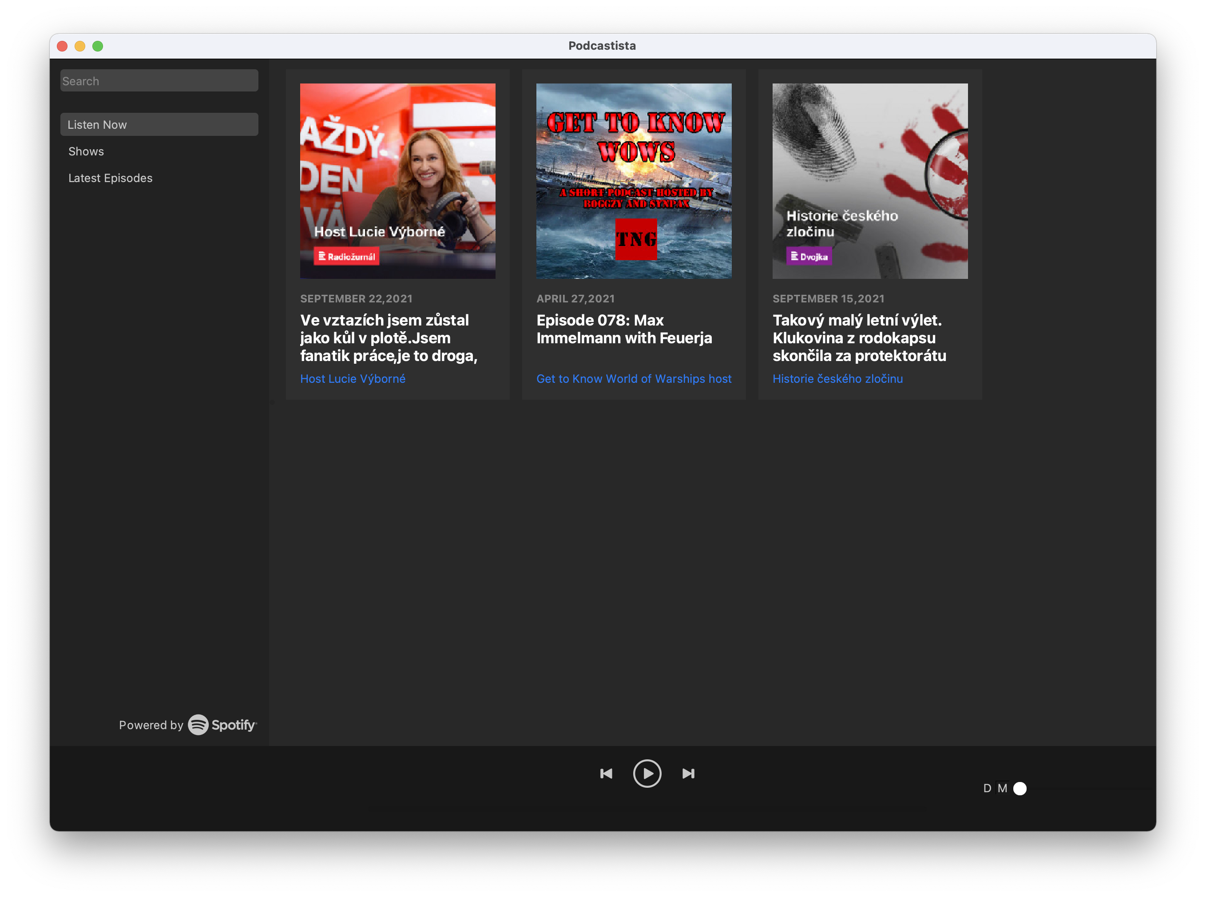Screen dimensions: 1206x897
Task: Click the Host Lucie Výborné cover art
Action: coord(397,181)
